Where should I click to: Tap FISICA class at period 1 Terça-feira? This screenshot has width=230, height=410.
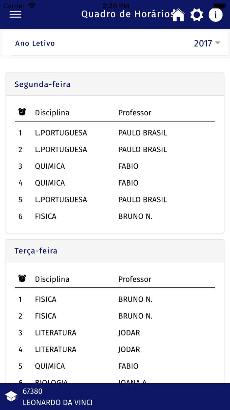click(x=46, y=299)
